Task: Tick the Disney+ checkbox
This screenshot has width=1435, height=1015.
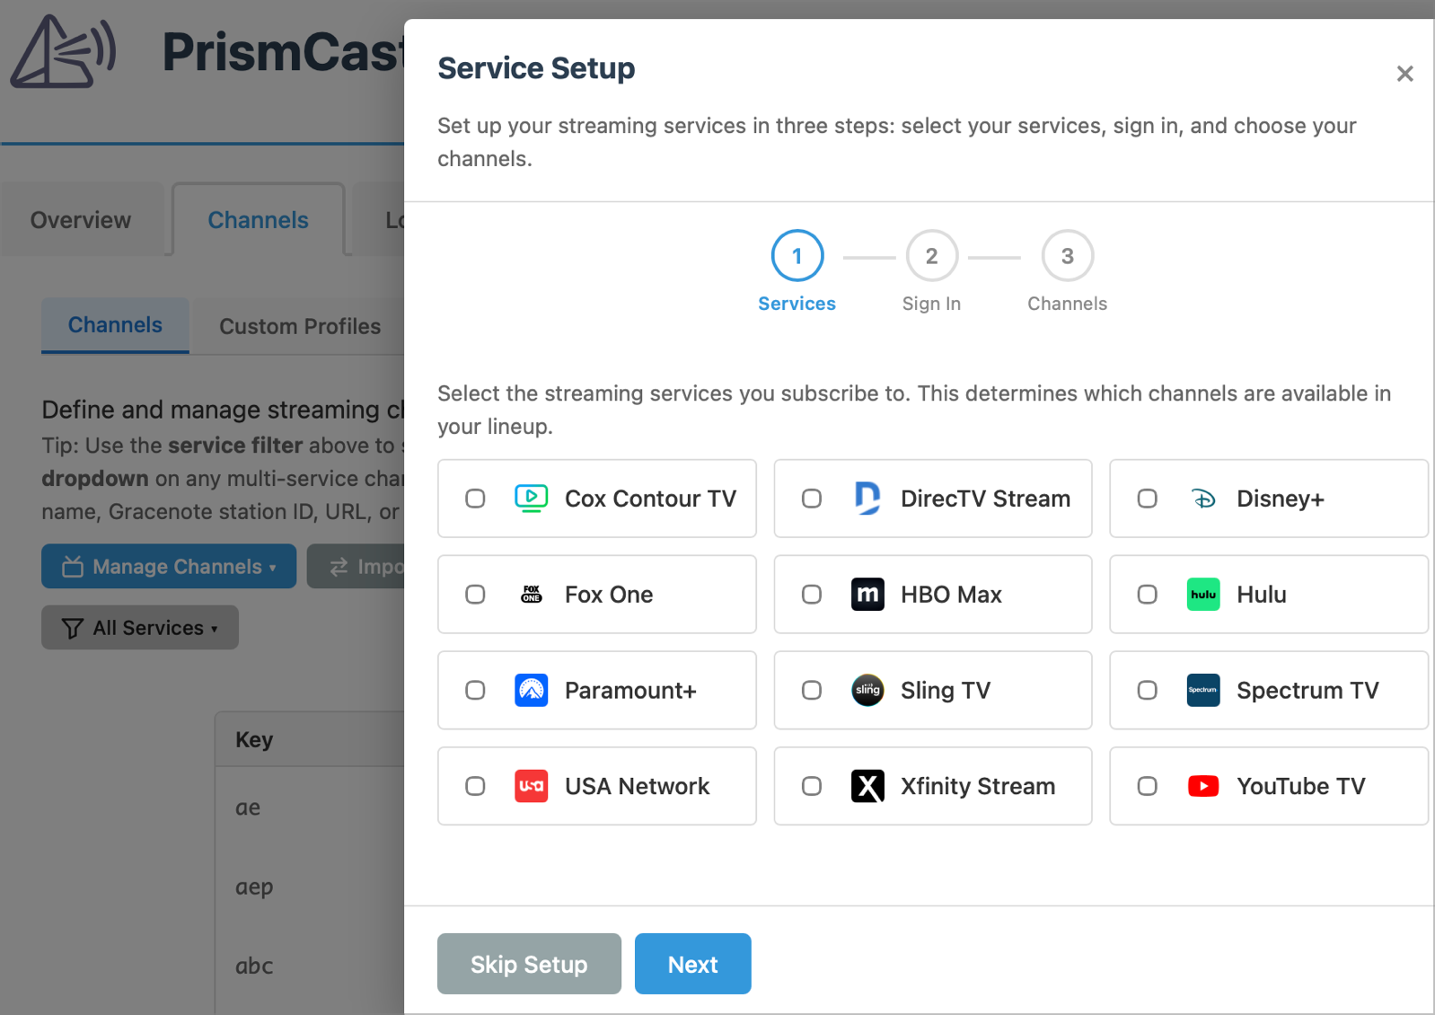Action: point(1148,499)
